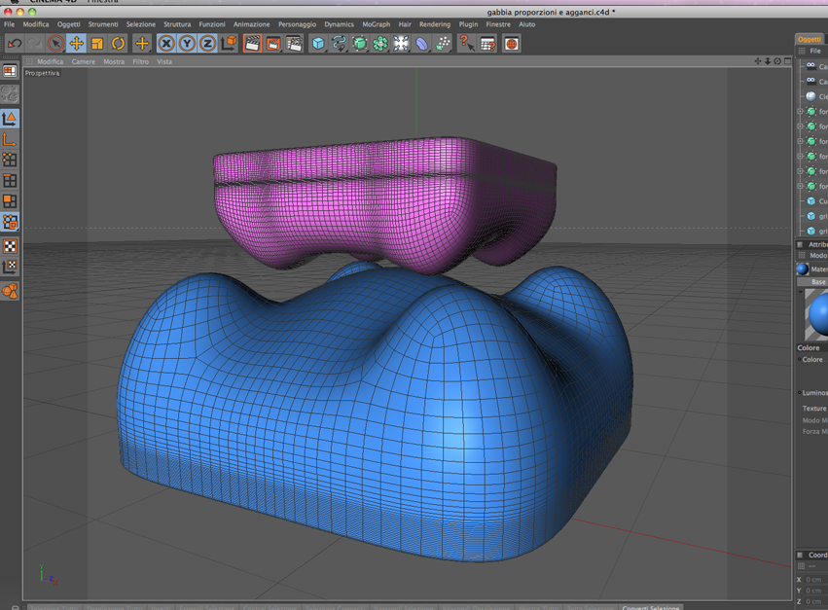Toggle the Z axis lock

click(x=207, y=44)
